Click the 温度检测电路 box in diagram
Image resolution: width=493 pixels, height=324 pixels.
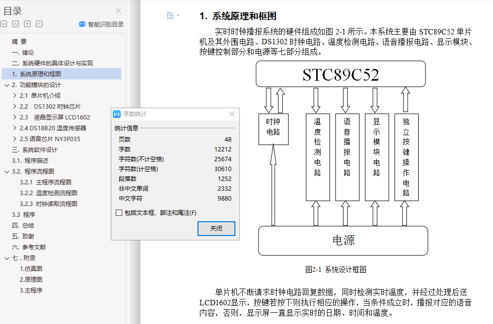(x=318, y=157)
